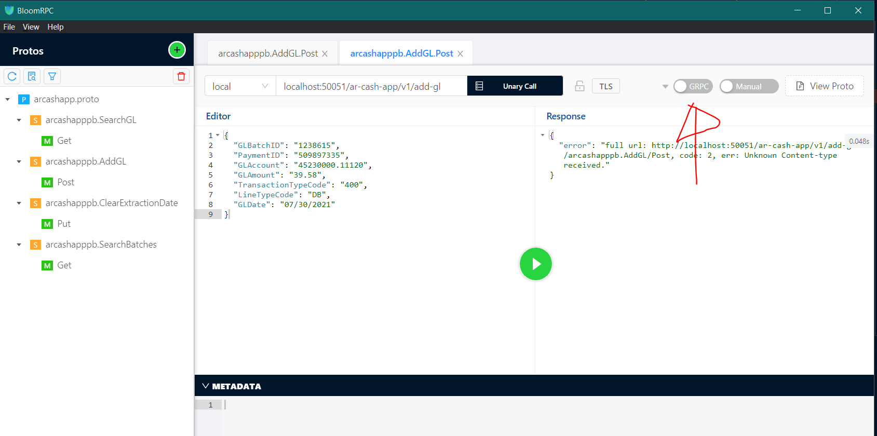Collapse the METADATA panel chevron
The width and height of the screenshot is (877, 436).
click(206, 386)
